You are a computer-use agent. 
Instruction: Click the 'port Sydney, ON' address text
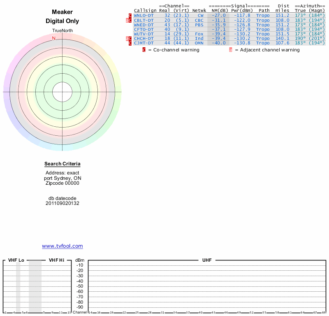pos(63,178)
